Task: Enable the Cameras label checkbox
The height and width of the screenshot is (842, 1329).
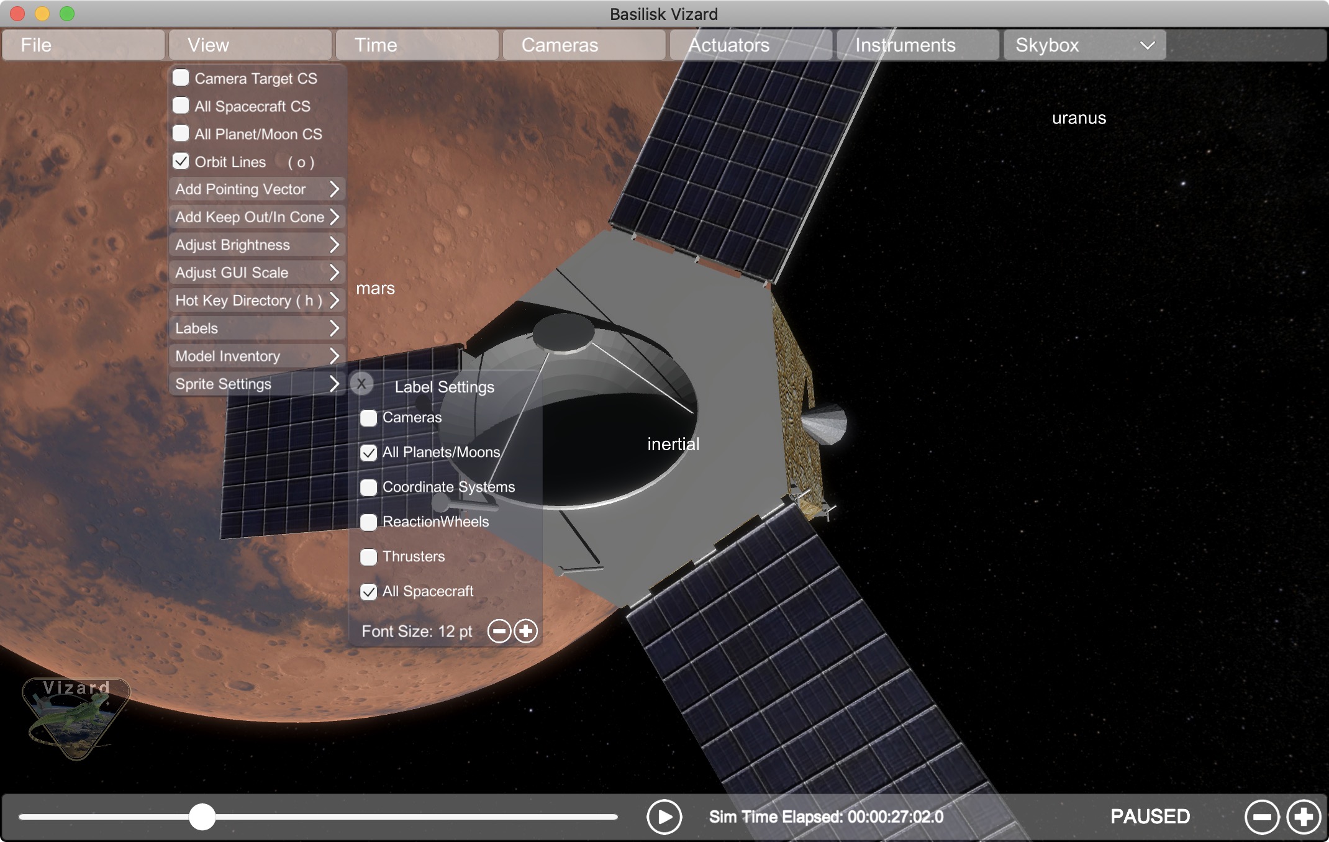Action: [369, 418]
